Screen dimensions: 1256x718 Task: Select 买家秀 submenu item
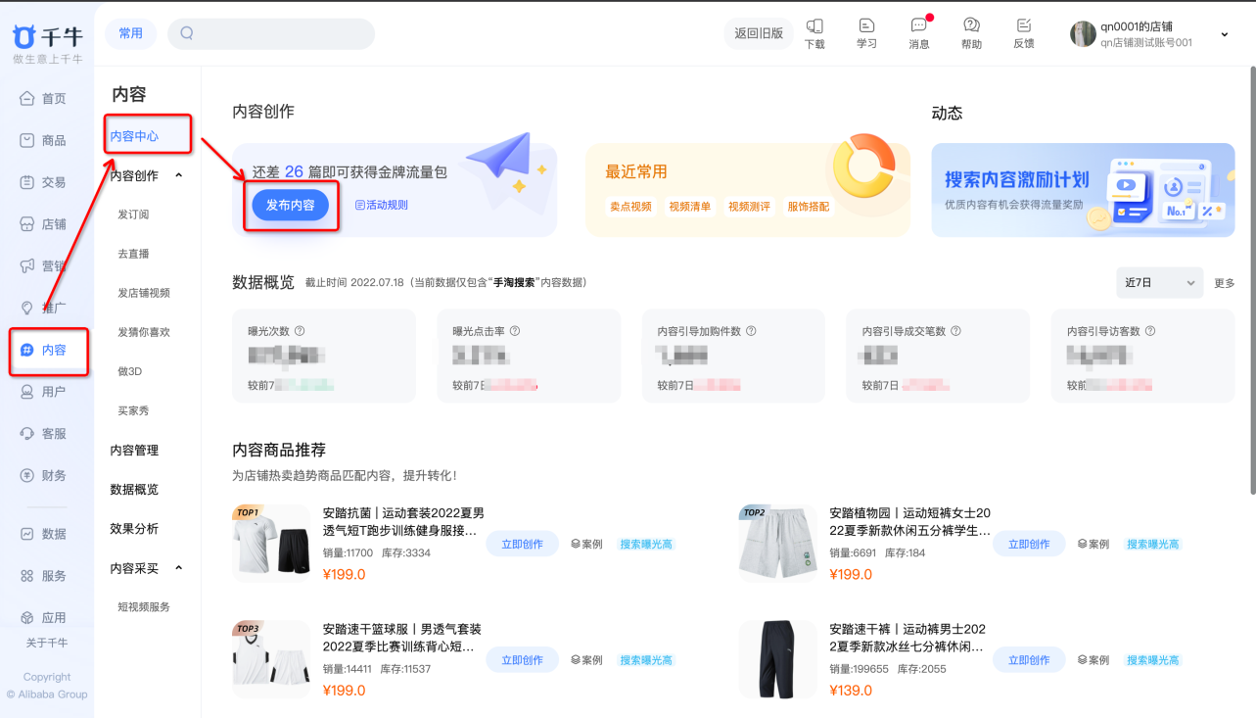(x=133, y=410)
